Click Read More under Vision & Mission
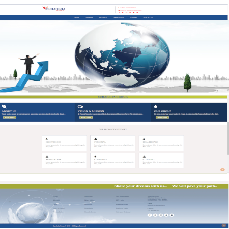 [x=86, y=117]
